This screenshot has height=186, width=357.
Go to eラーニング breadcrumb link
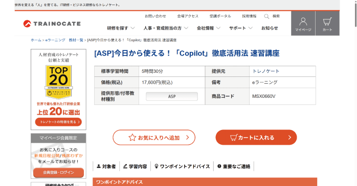(x=55, y=40)
